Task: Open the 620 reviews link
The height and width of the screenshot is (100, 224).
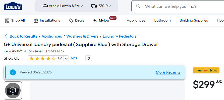Action: tap(74, 58)
